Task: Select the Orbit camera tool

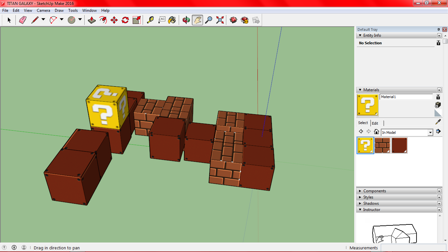Action: [x=186, y=20]
